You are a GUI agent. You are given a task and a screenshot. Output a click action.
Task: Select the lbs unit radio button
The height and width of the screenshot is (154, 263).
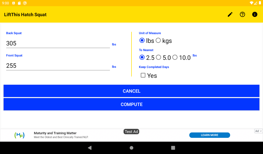(142, 40)
